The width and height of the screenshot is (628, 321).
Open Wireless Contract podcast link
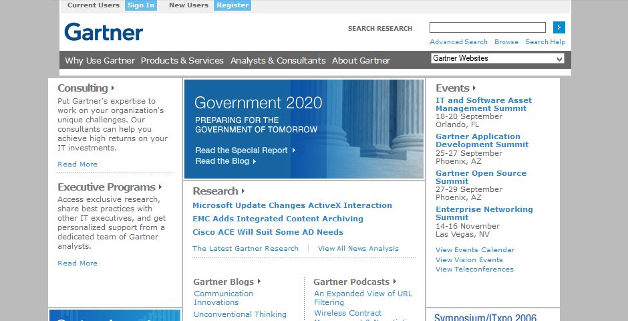tap(348, 313)
